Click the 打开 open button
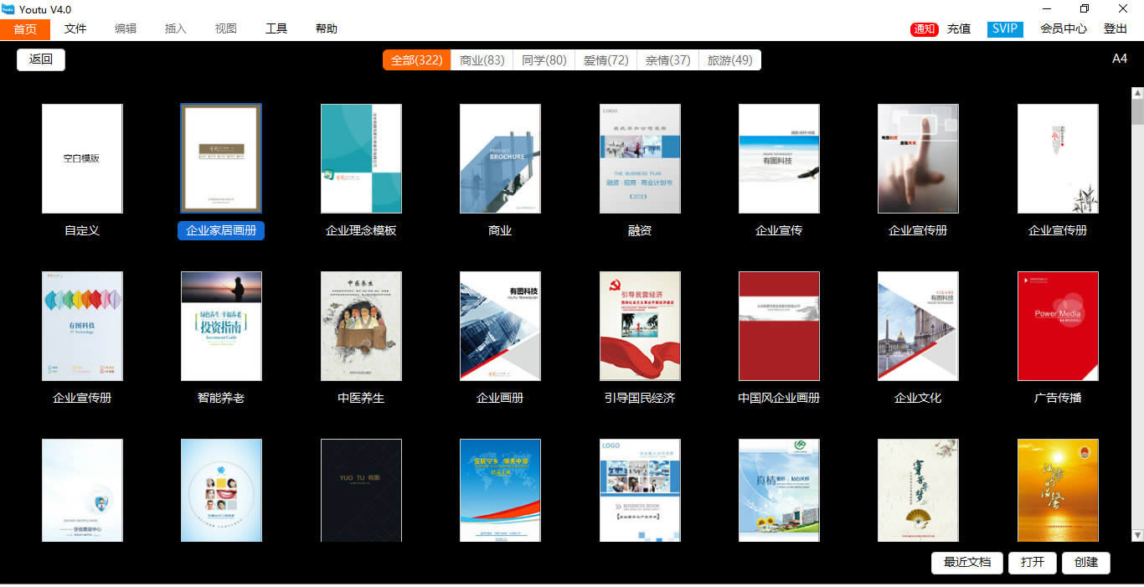The width and height of the screenshot is (1144, 587). coord(1033,563)
